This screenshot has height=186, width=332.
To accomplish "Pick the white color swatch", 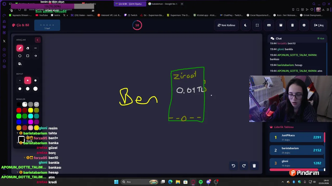I will click(x=25, y=104).
